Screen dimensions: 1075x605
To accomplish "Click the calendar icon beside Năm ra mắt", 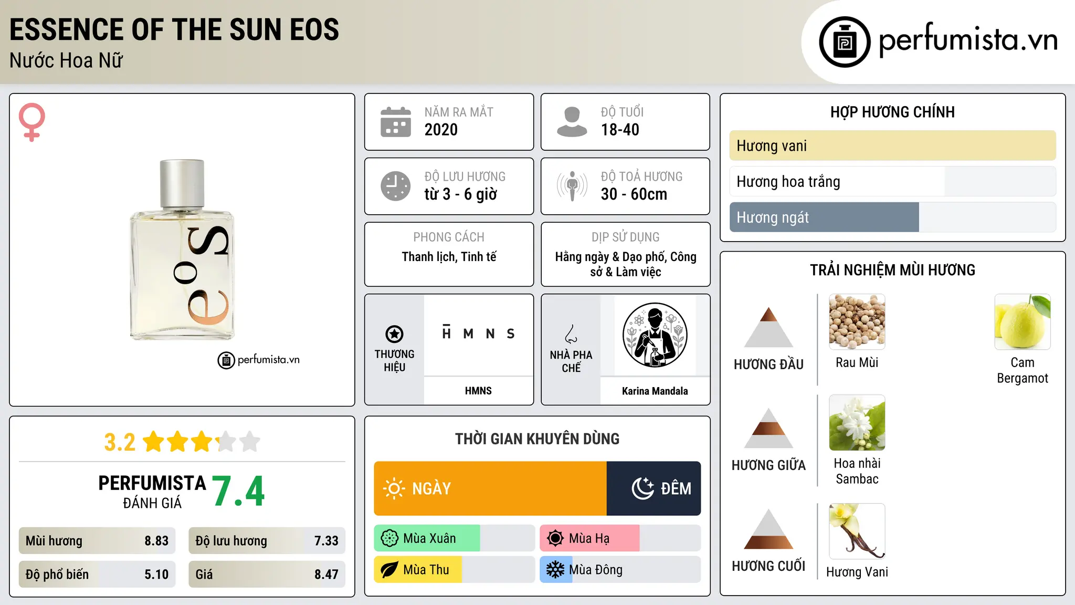I will (x=396, y=122).
